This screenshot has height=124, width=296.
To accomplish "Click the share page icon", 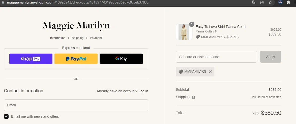I will (x=262, y=3).
